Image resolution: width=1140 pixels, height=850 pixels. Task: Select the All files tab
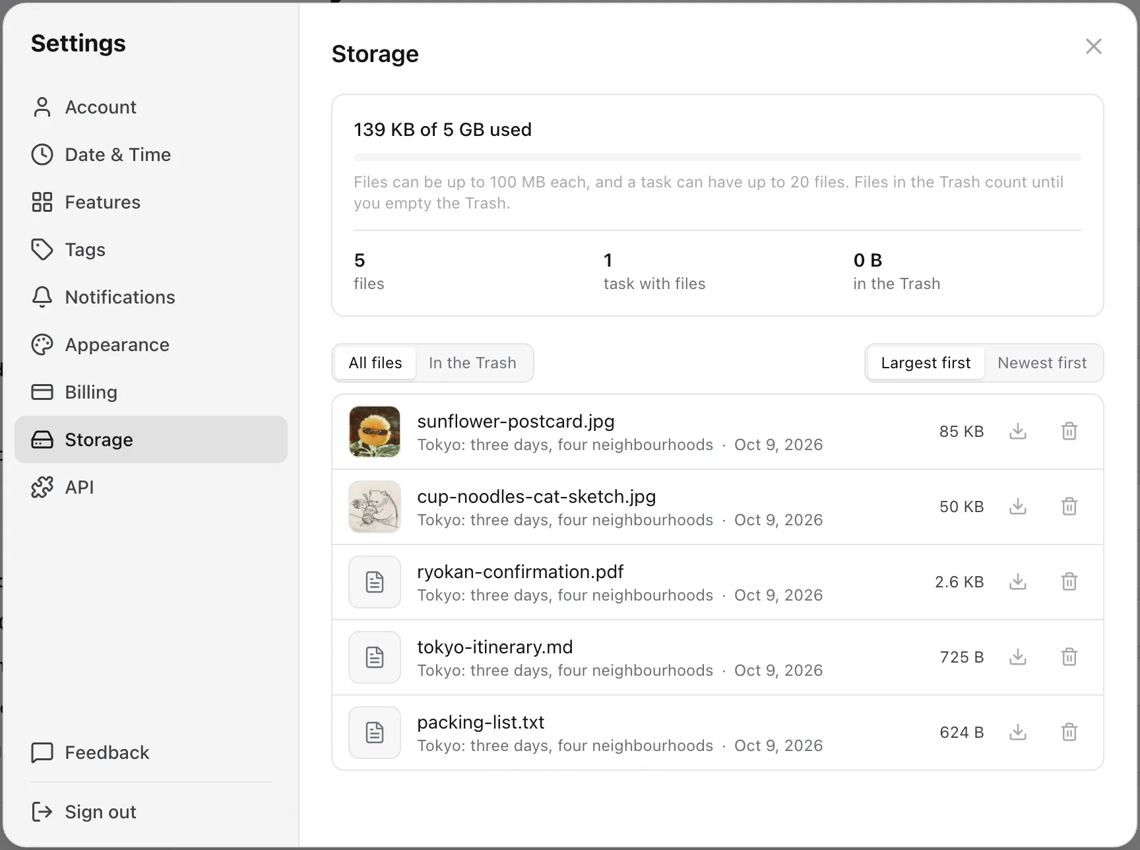point(375,363)
